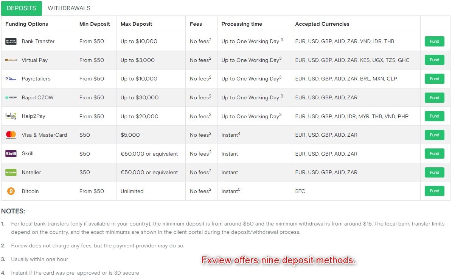Click the Help2Pay logo icon
This screenshot has height=278, width=452.
pos(11,116)
